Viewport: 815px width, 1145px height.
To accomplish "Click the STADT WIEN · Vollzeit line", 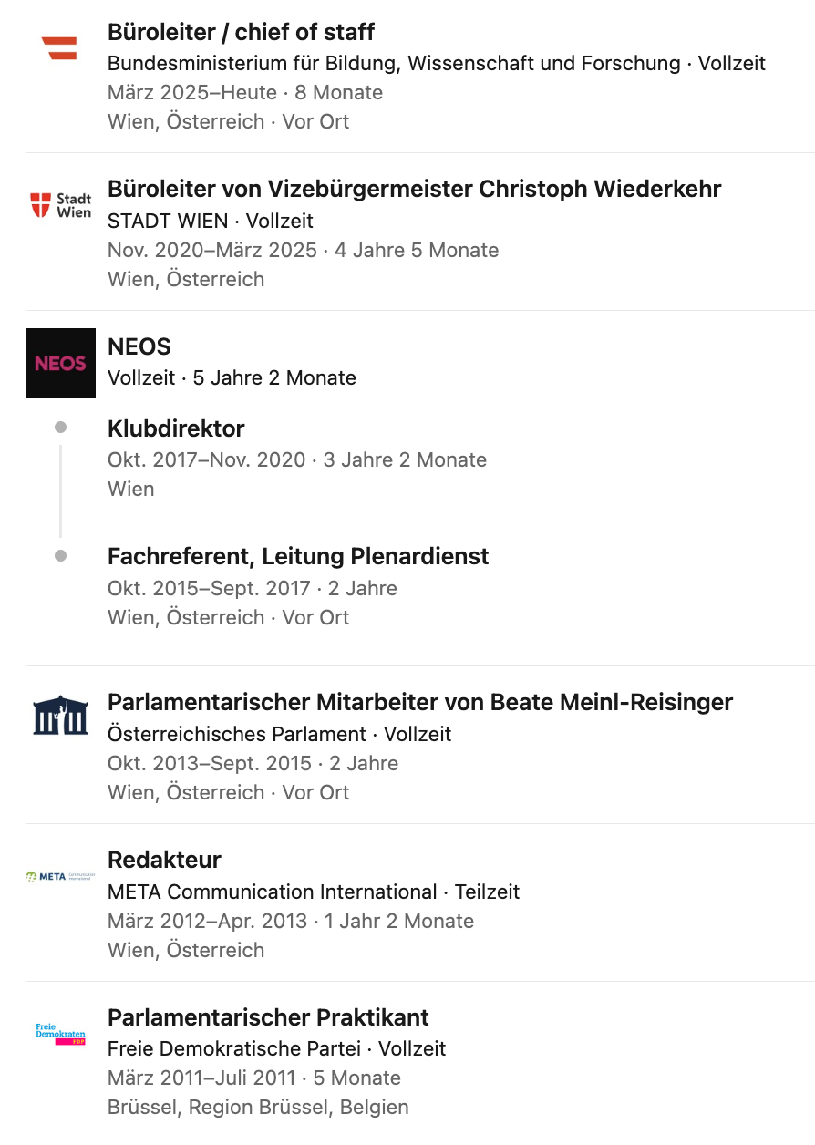I will pyautogui.click(x=211, y=221).
